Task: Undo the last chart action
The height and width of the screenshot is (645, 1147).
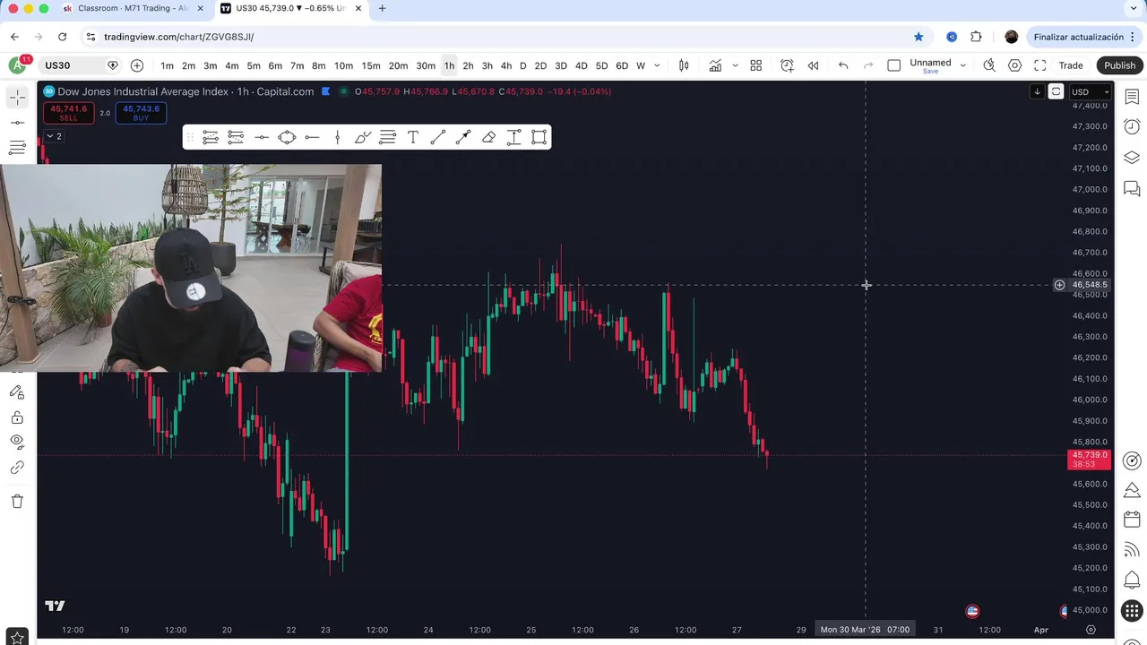Action: point(843,65)
